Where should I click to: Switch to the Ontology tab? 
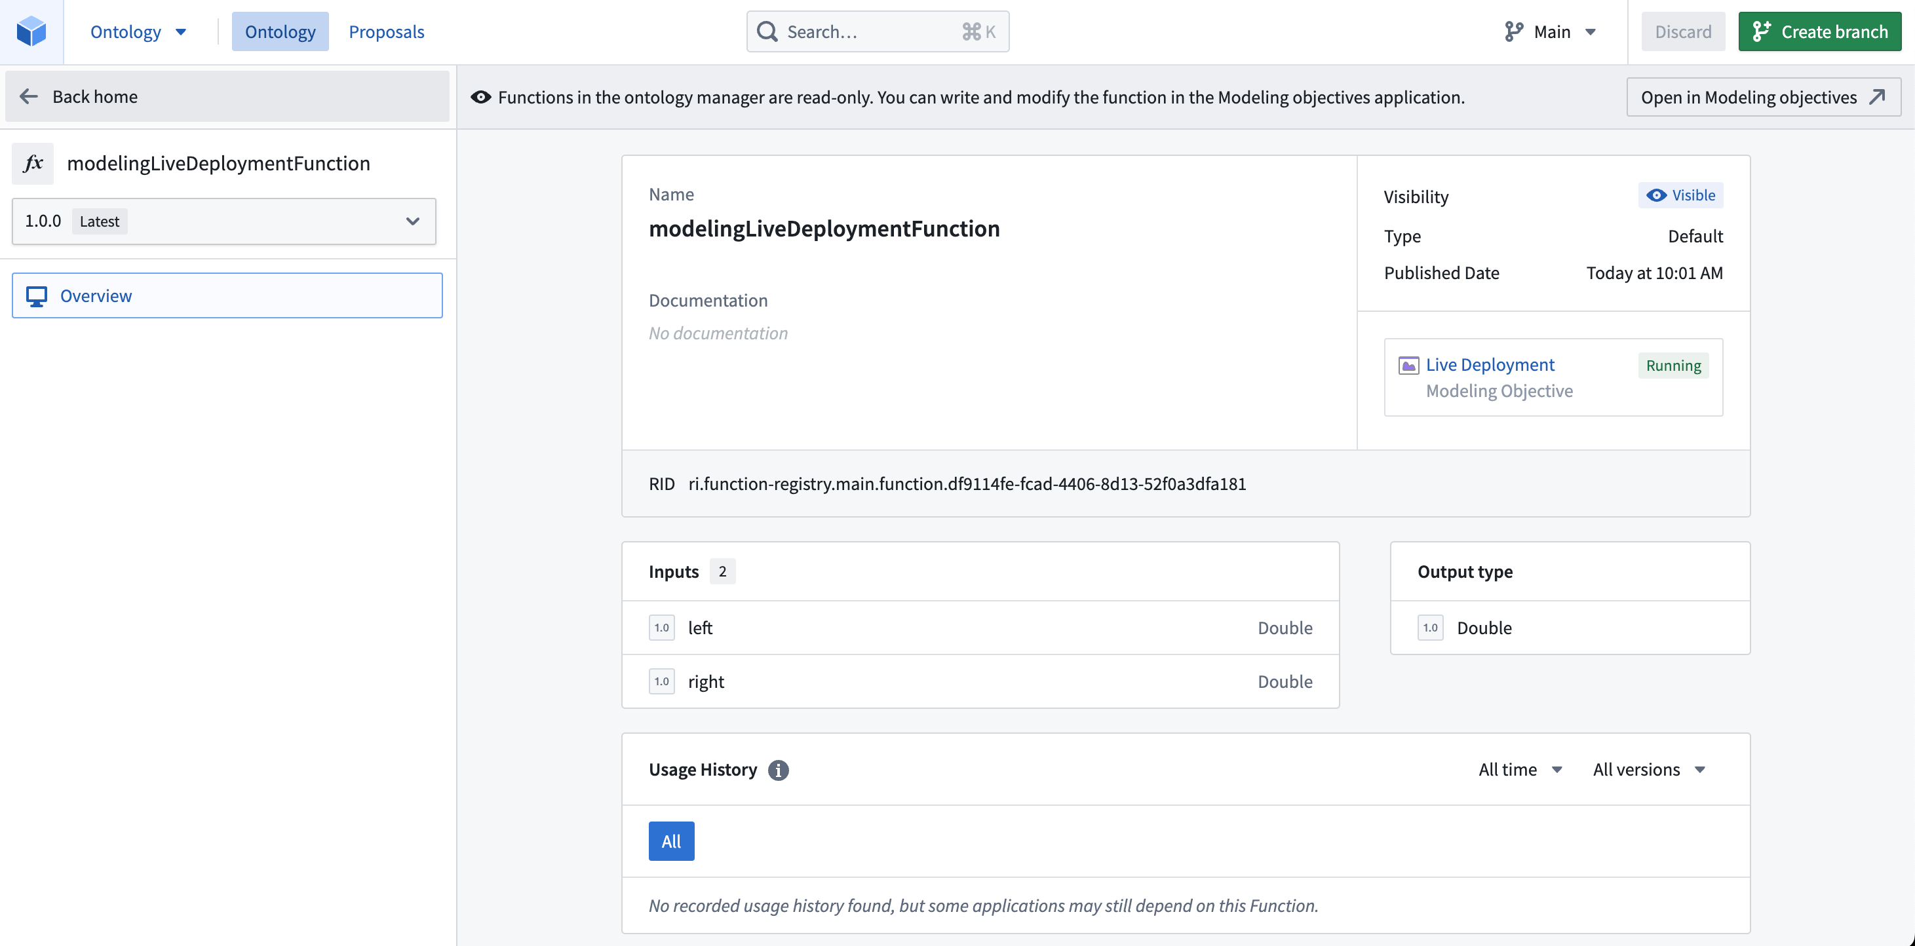tap(279, 31)
